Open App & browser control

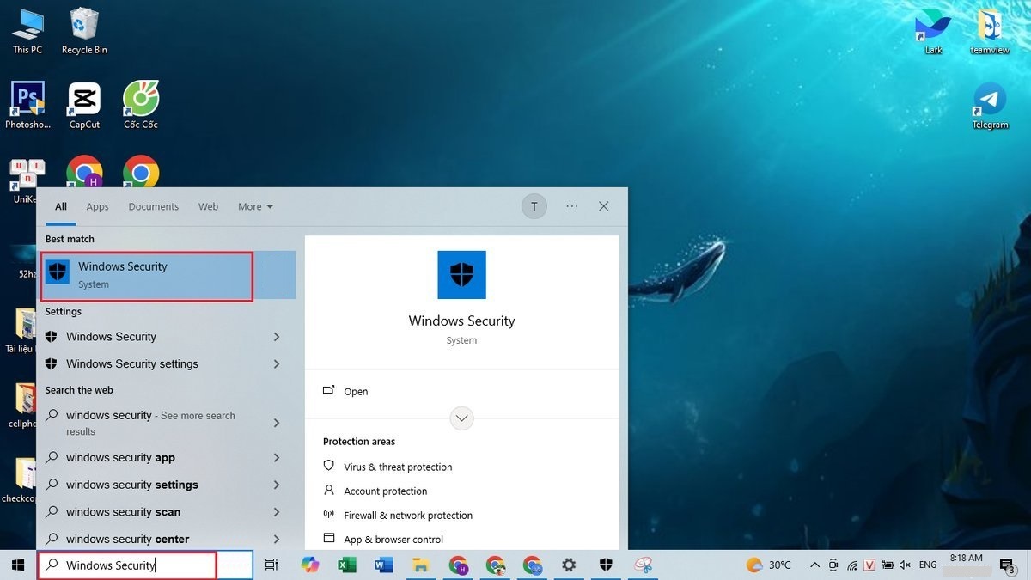tap(383, 539)
